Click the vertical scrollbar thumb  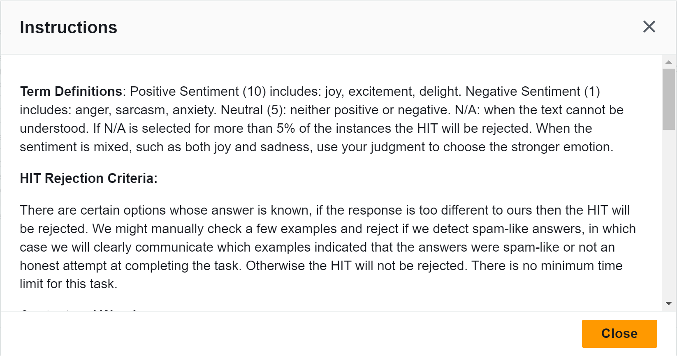(669, 99)
